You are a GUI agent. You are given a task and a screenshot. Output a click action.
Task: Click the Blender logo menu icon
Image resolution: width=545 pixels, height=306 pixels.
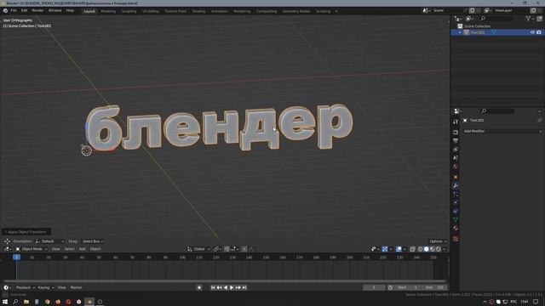click(x=5, y=11)
